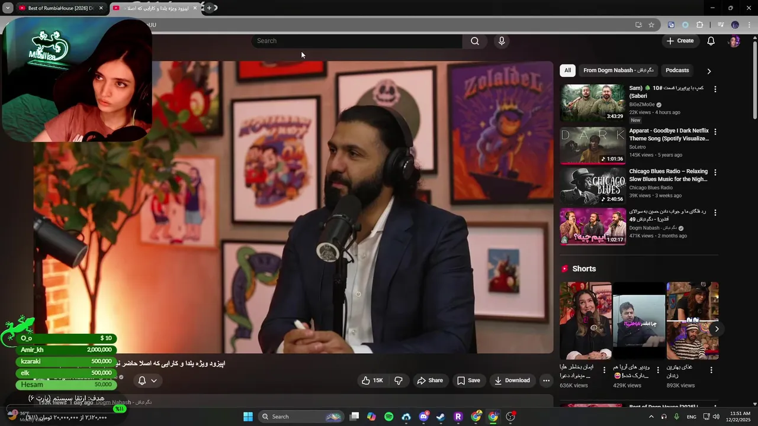This screenshot has height=426, width=758.
Task: Open the clock showing 11:51 AM
Action: pyautogui.click(x=740, y=417)
